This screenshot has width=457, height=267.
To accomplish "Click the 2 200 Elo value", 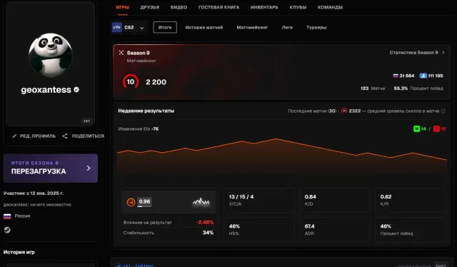I will pos(156,82).
